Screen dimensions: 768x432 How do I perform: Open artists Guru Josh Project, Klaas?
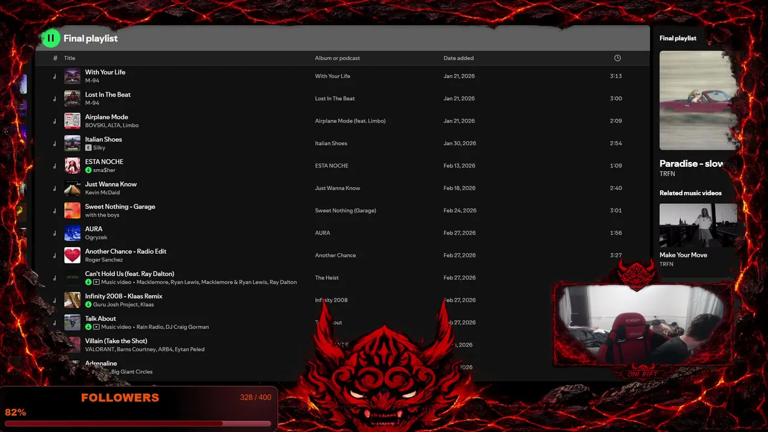tap(124, 305)
